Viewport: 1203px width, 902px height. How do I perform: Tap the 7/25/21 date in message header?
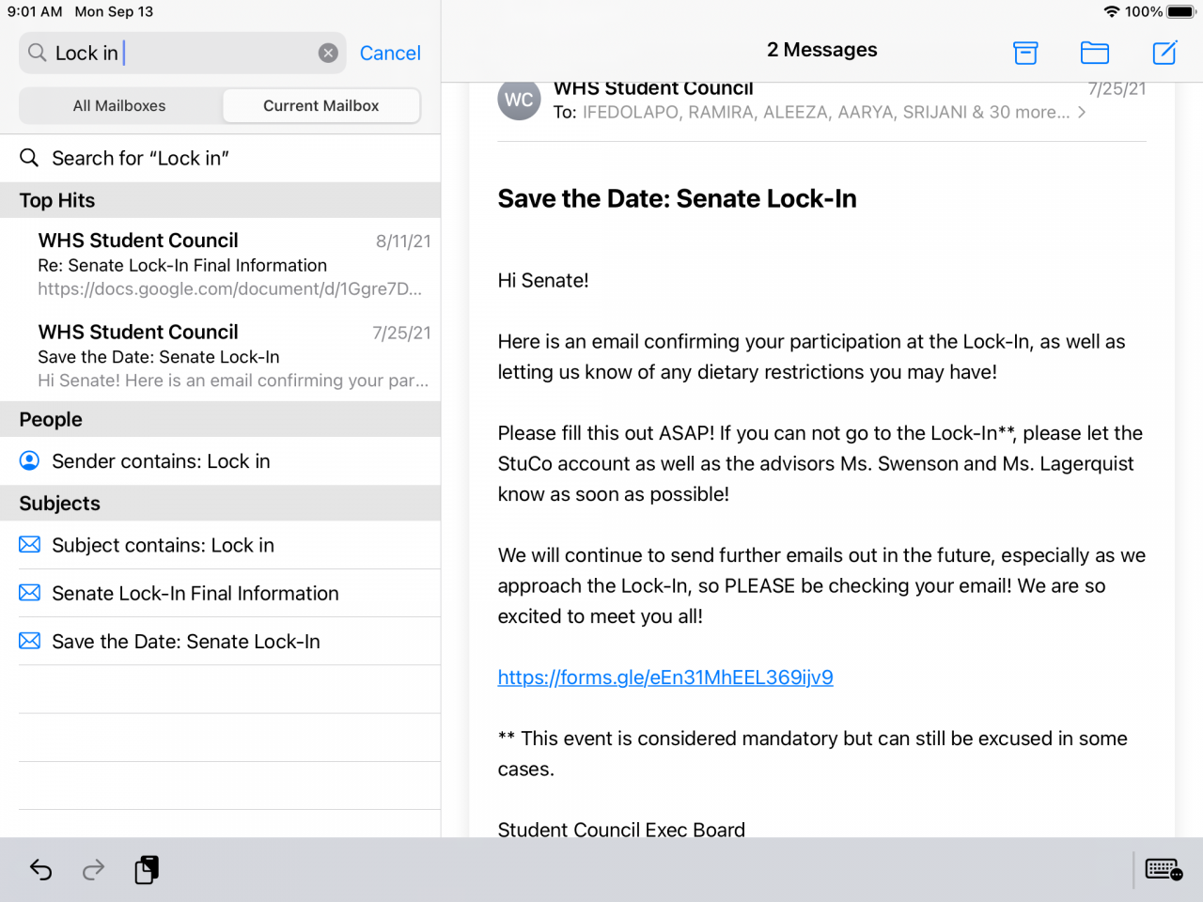click(1117, 89)
